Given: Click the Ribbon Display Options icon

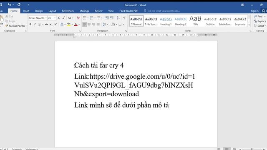Looking at the screenshot, I should pos(242,5).
